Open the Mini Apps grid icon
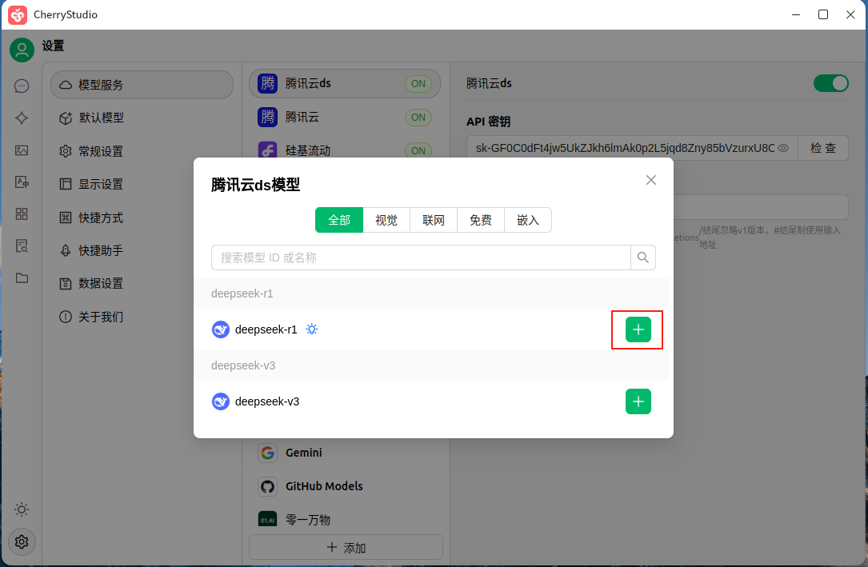The image size is (868, 567). 22,216
